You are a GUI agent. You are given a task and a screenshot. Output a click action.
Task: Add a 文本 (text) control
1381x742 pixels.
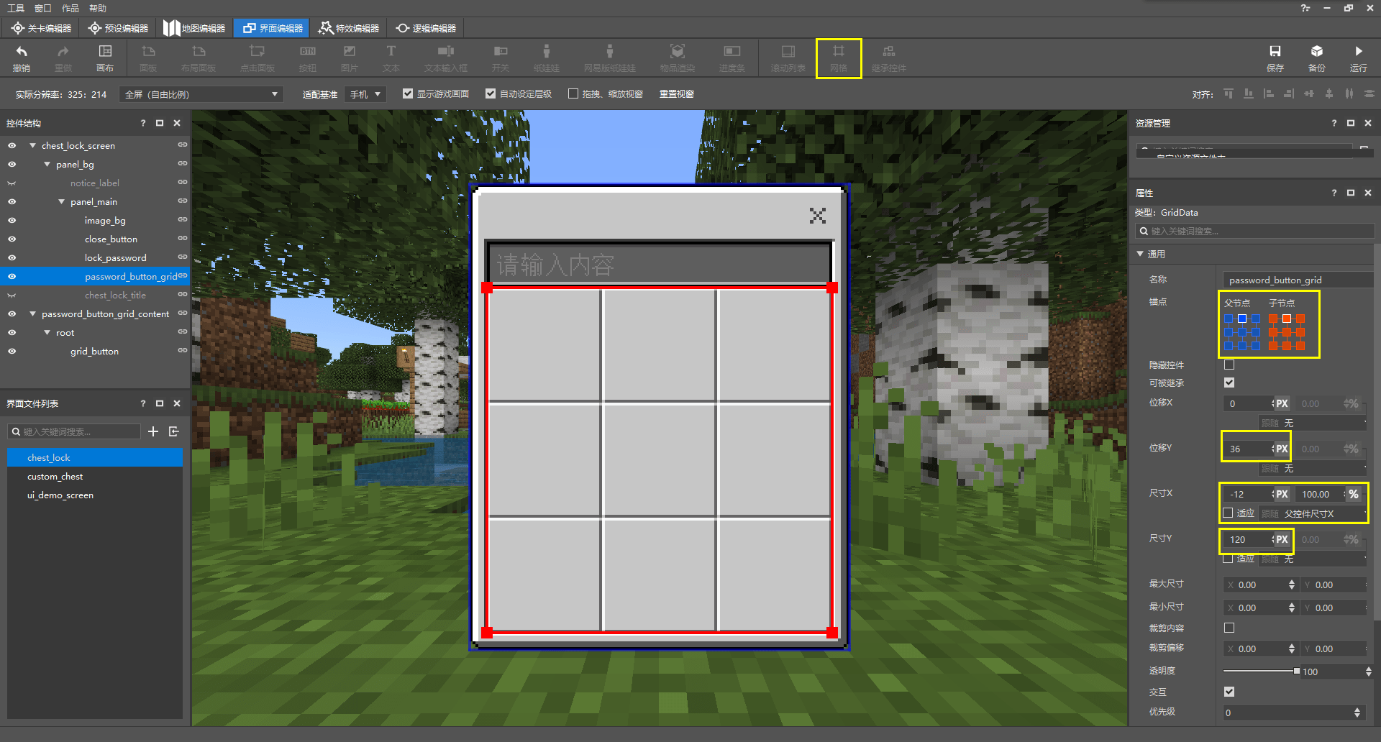391,58
